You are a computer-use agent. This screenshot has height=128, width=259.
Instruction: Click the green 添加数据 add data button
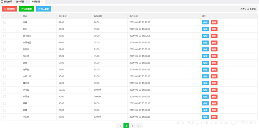(26, 9)
